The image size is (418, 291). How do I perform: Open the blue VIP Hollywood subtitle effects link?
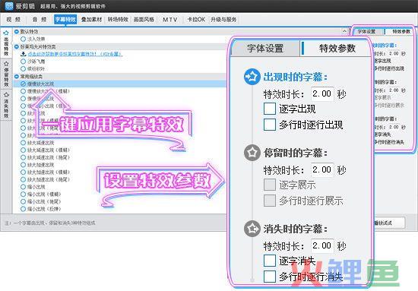click(75, 54)
